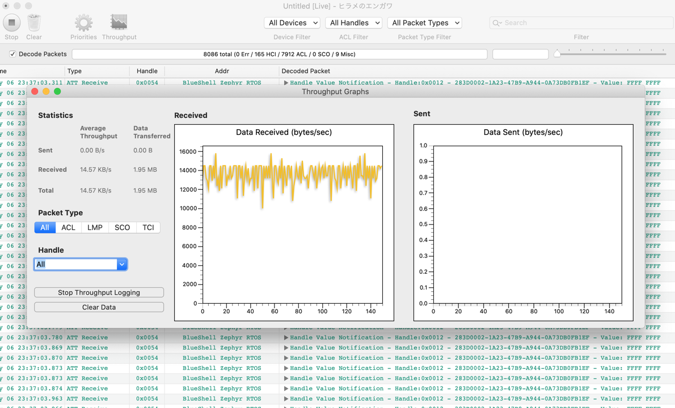This screenshot has width=675, height=408.
Task: Expand the packet row at 23:37:03.874
Action: point(286,388)
